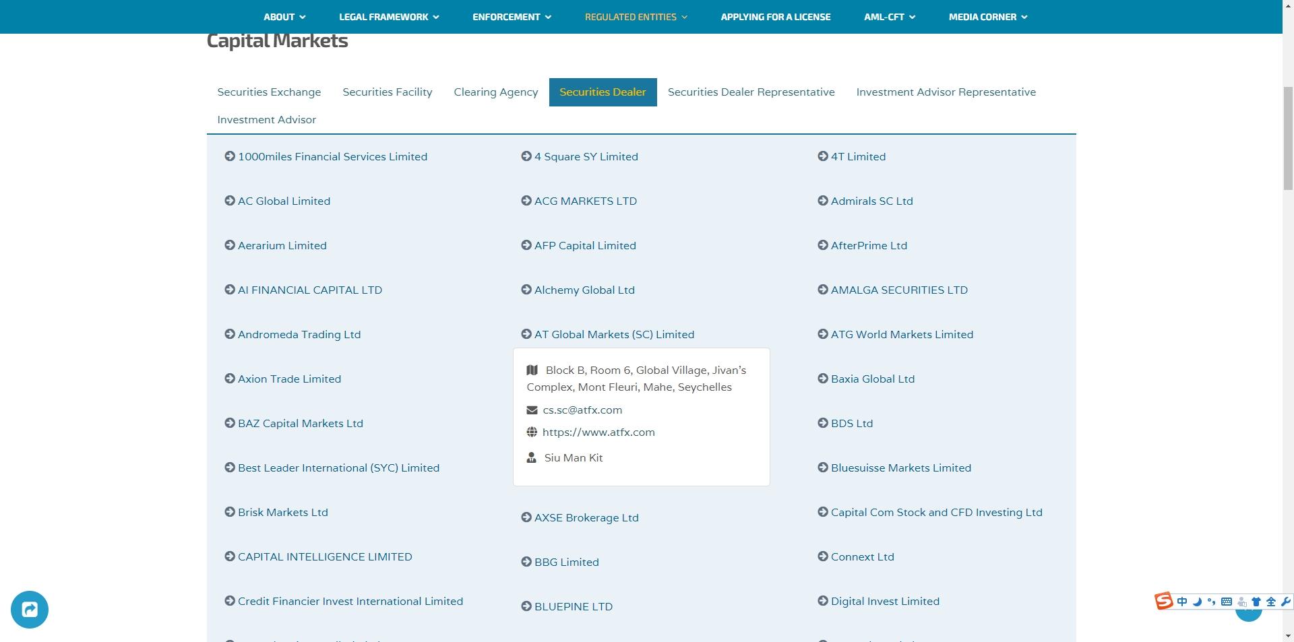The width and height of the screenshot is (1294, 642).
Task: Follow the https://www.atfx.com website link
Action: [x=598, y=432]
